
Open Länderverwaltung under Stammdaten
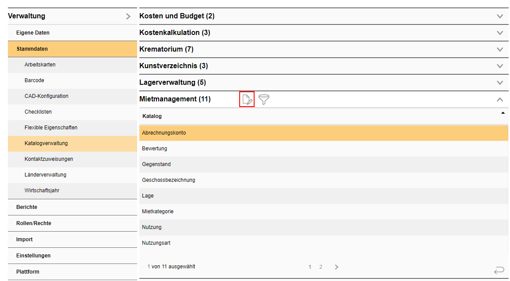[x=46, y=175]
